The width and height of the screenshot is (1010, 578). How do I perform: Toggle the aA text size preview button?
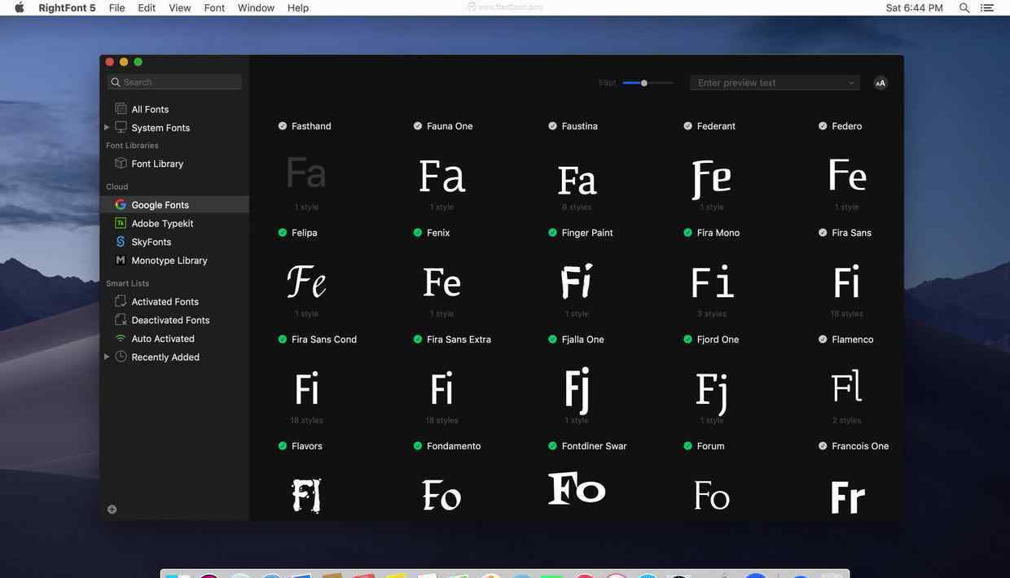point(880,82)
